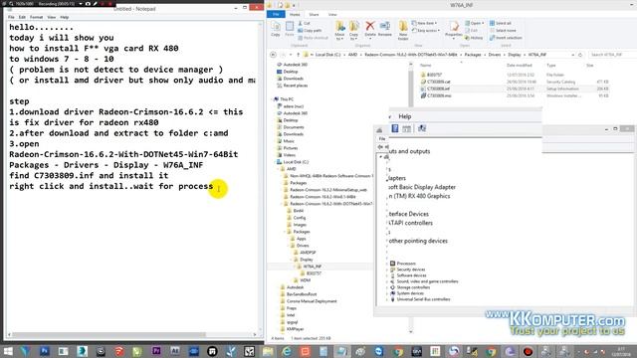Select the AMDPSP folder in tree
The image size is (637, 358).
pos(308,253)
